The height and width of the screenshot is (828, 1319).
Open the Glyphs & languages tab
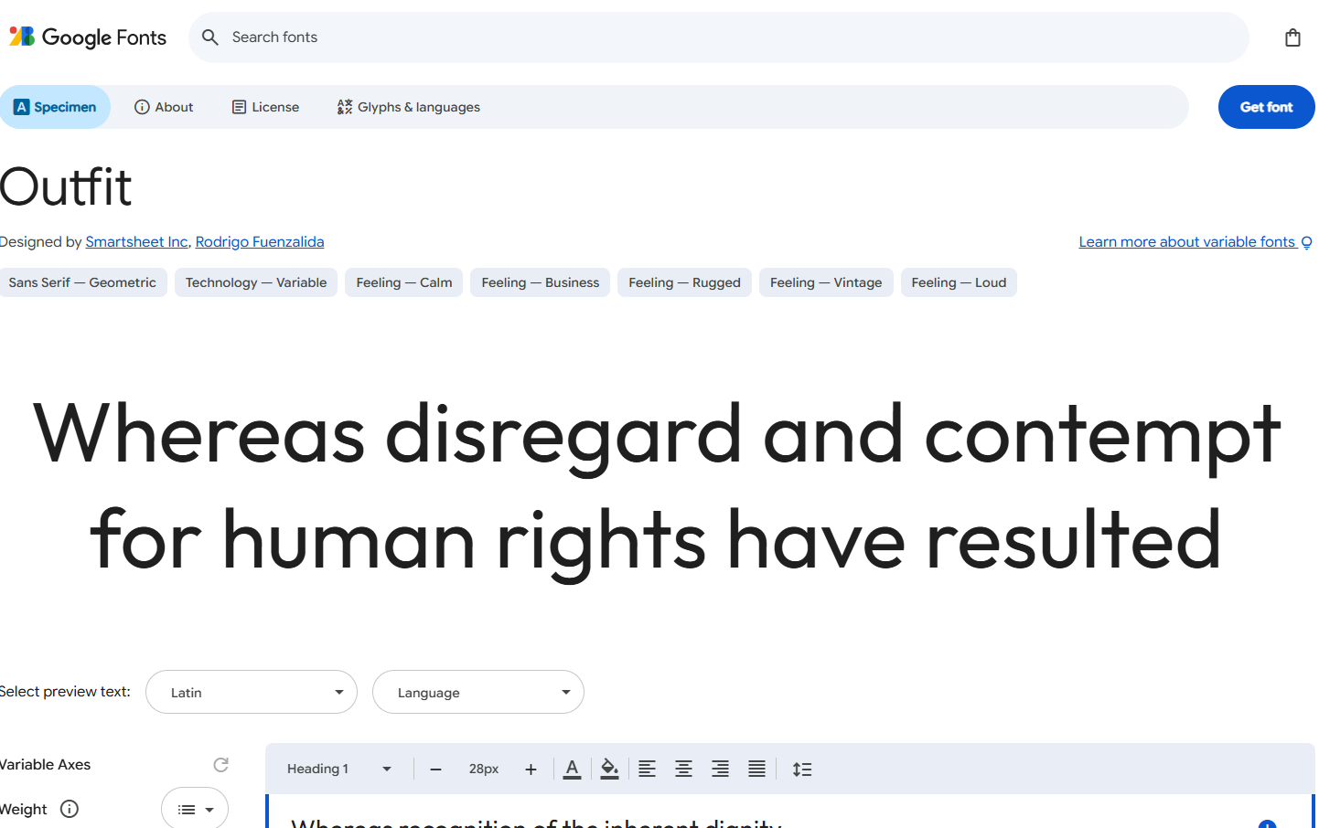[x=409, y=107]
